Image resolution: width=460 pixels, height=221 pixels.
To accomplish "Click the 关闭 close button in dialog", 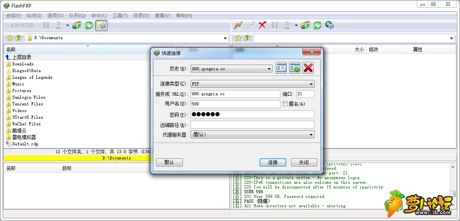I will click(x=304, y=162).
